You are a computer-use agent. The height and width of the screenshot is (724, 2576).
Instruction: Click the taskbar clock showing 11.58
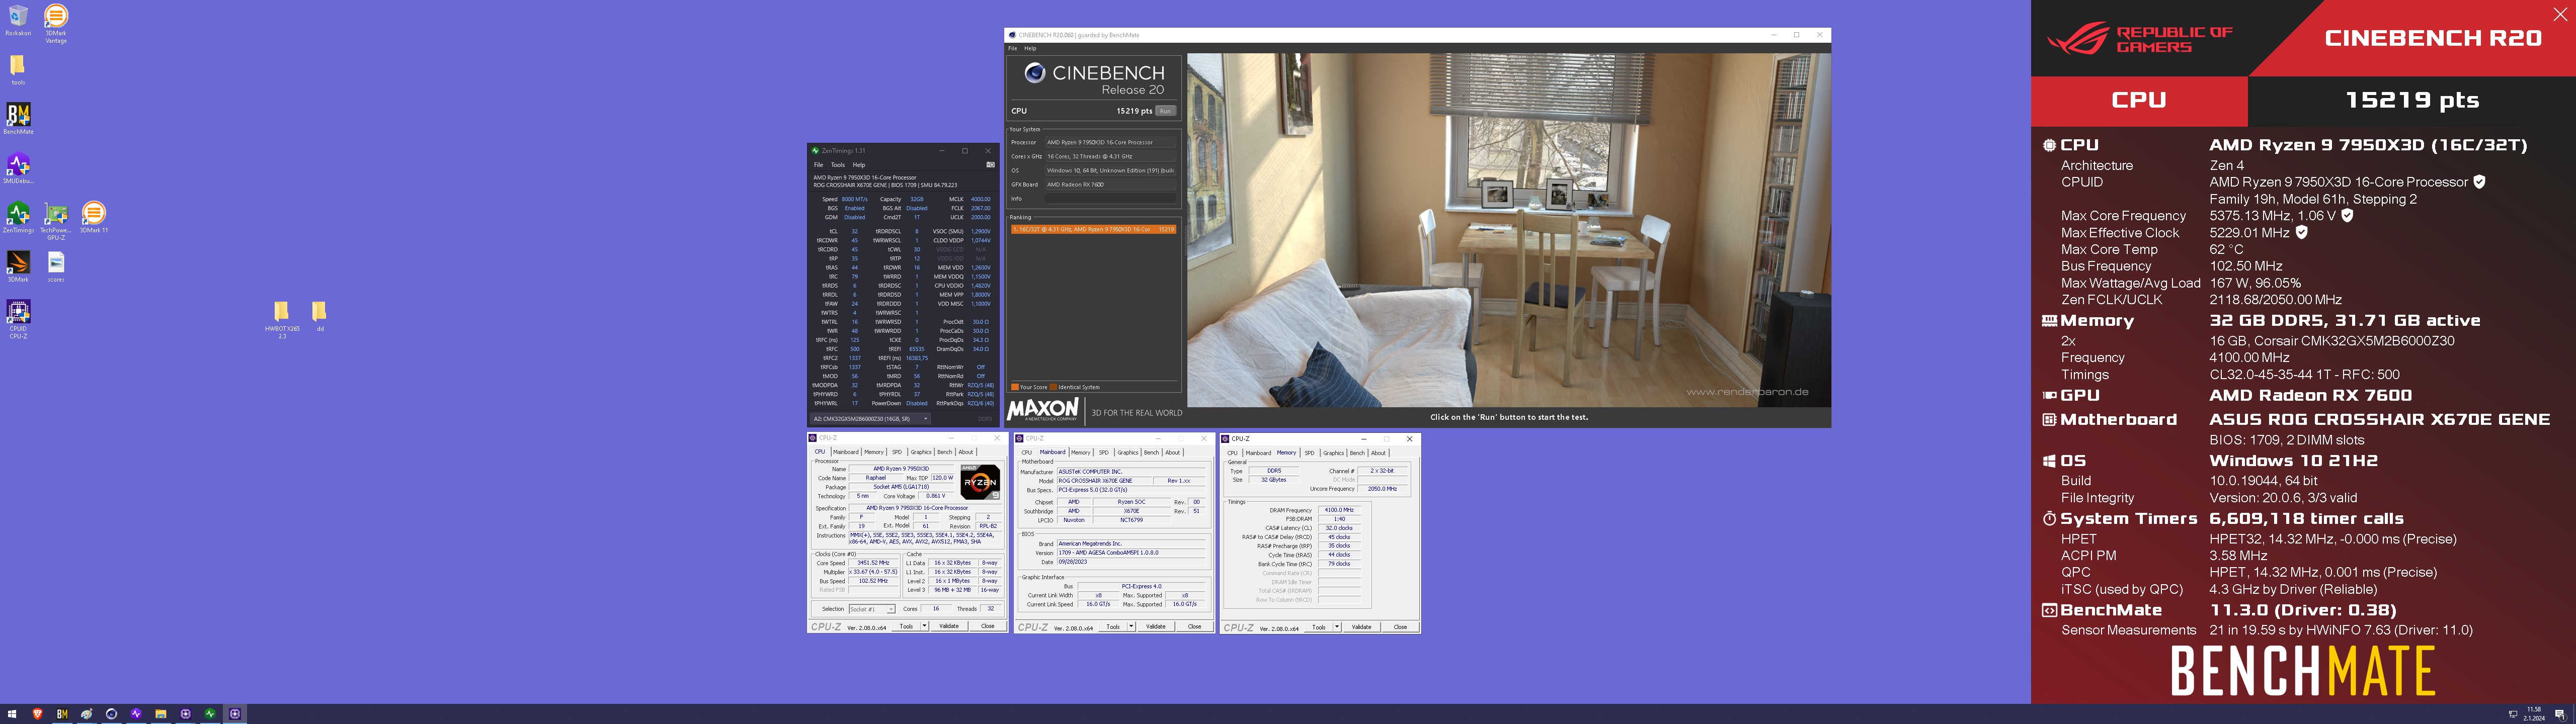2533,714
